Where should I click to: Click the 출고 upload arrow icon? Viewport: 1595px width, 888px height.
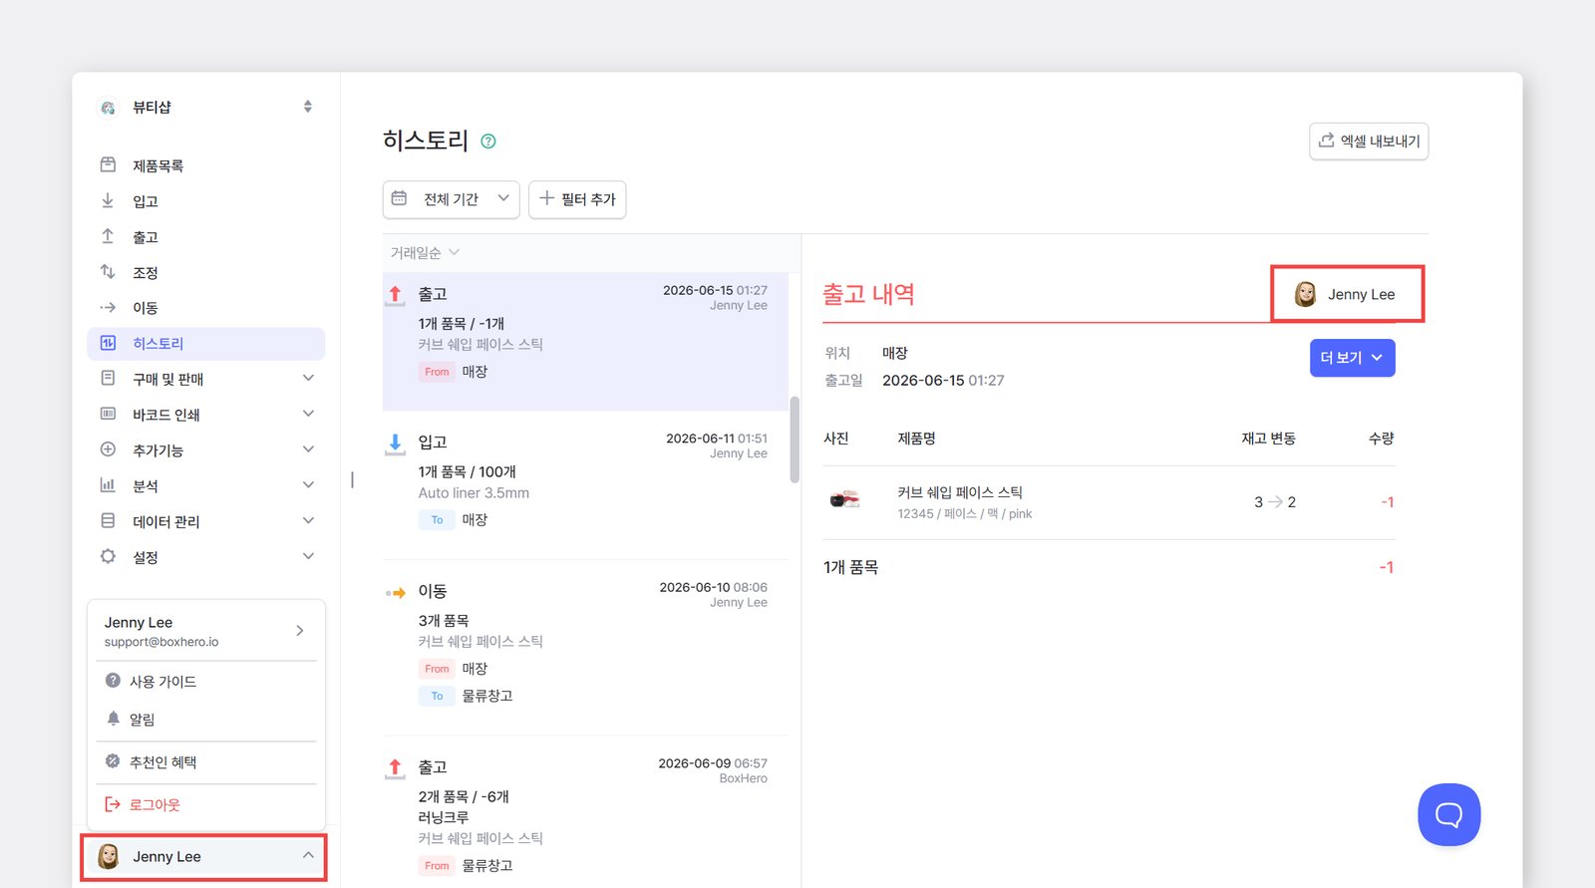pyautogui.click(x=108, y=236)
